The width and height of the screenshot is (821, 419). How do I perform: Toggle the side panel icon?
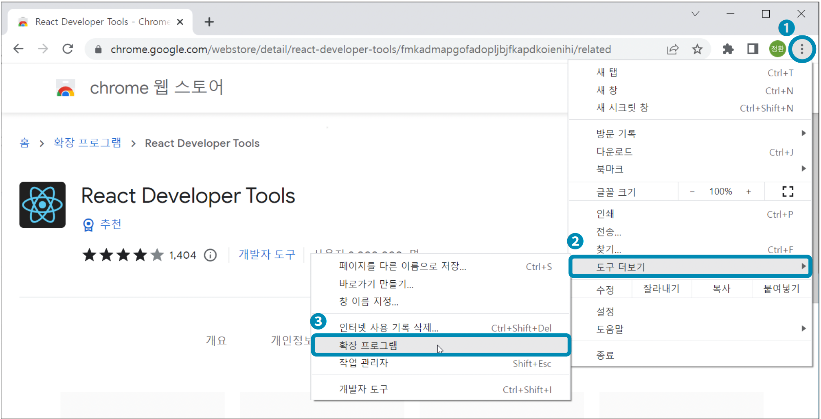(753, 49)
